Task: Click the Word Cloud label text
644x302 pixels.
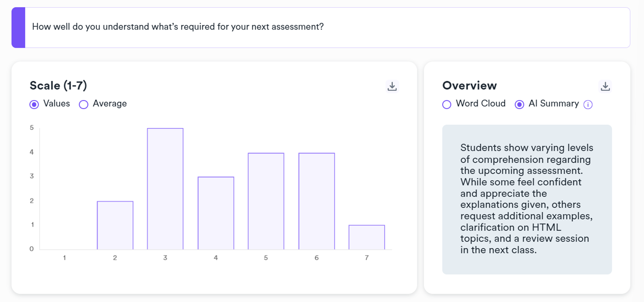Action: 481,104
